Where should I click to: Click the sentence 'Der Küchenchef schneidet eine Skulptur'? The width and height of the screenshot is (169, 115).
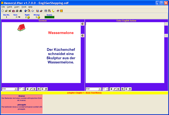(61, 56)
